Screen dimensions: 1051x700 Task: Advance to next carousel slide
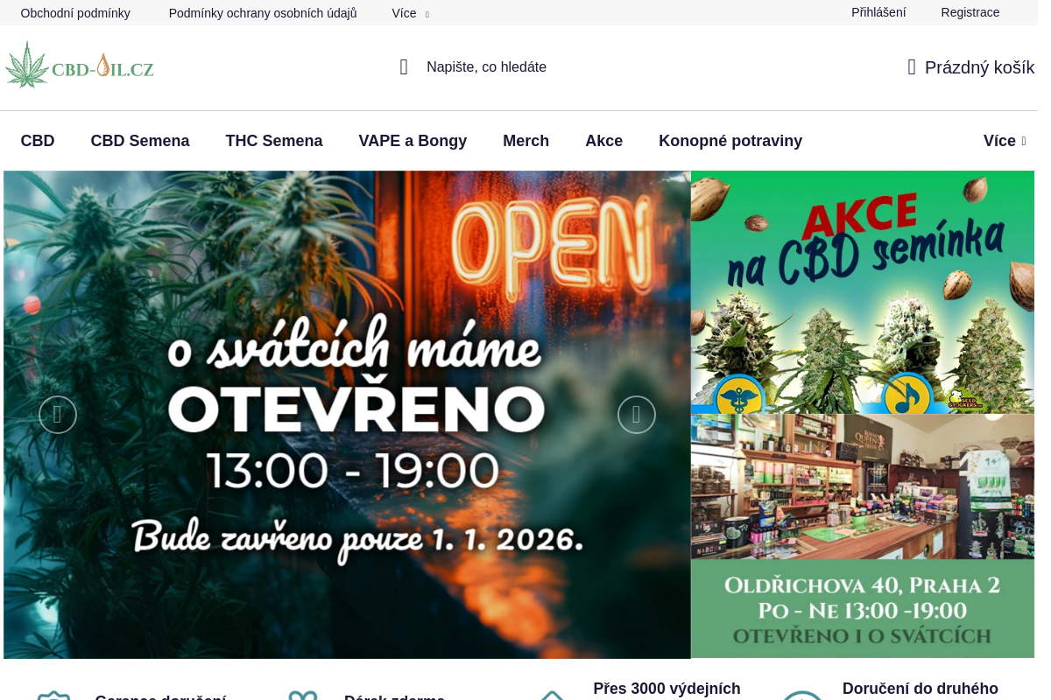point(637,415)
